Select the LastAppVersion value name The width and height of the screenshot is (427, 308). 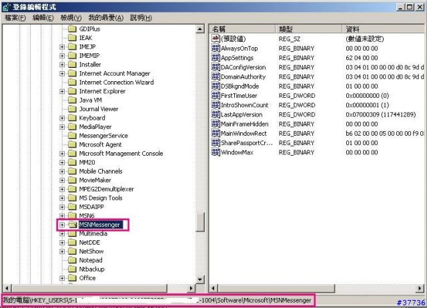242,114
